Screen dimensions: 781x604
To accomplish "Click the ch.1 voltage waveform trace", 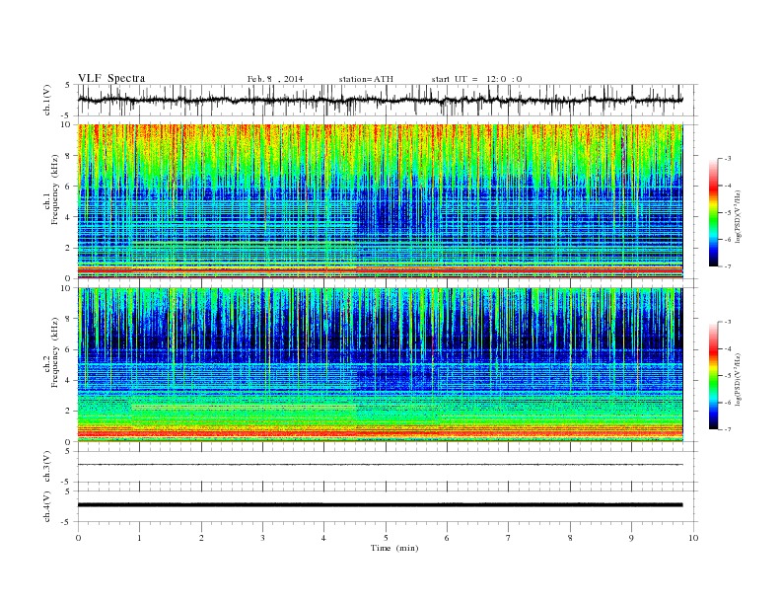I will tap(380, 100).
